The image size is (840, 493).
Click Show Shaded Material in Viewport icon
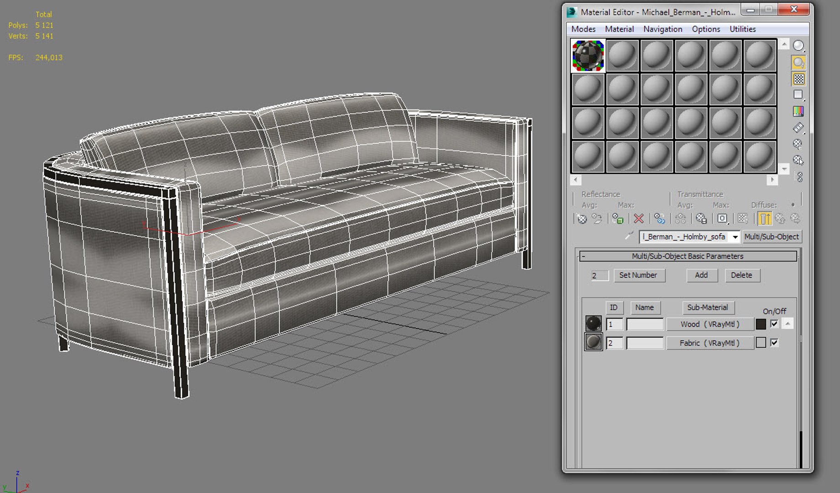pyautogui.click(x=743, y=219)
